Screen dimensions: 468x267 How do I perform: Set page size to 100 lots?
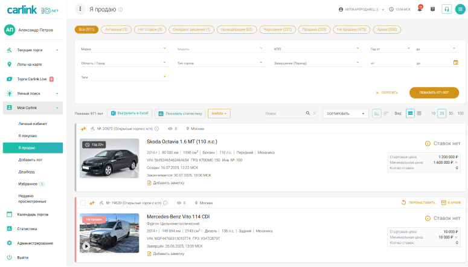pos(460,114)
